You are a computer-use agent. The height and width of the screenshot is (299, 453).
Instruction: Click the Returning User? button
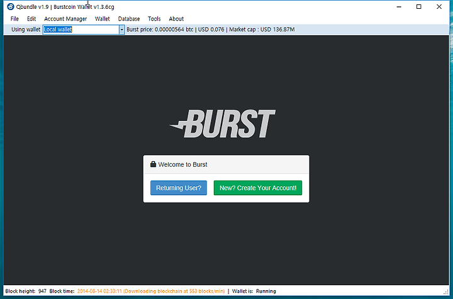click(179, 188)
